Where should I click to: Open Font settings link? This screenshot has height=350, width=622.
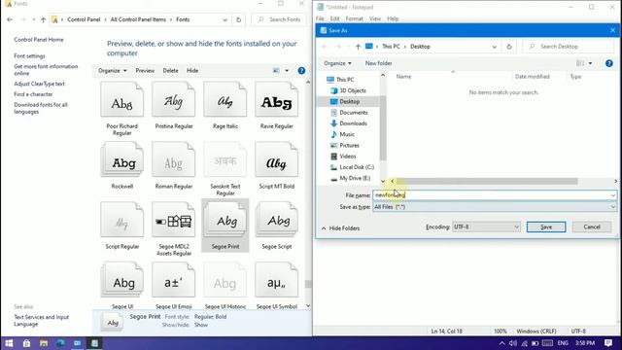pos(29,56)
